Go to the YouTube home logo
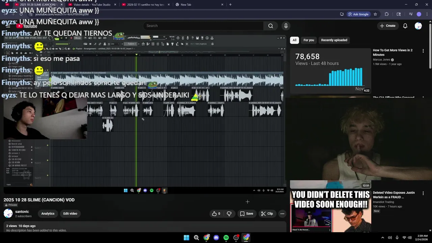This screenshot has width=432, height=243. [27, 26]
